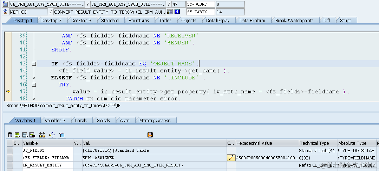
Task: Click the gear icon left of METHOD field
Action: tap(5, 12)
